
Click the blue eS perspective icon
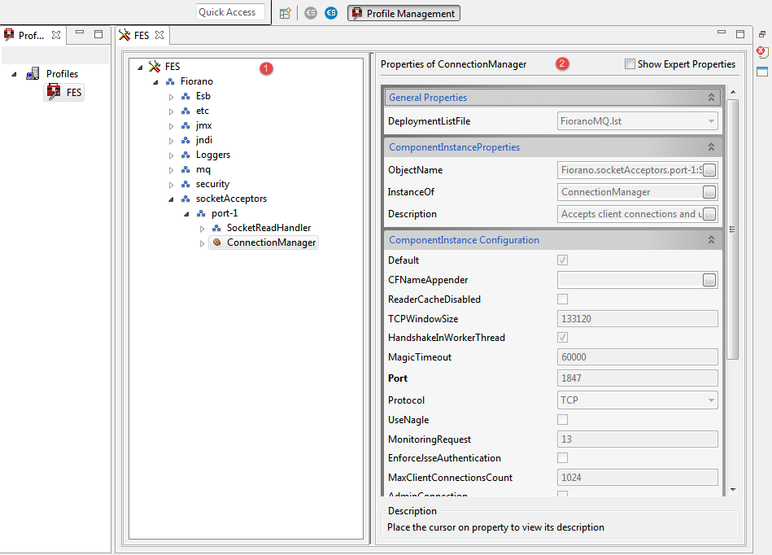click(x=330, y=13)
